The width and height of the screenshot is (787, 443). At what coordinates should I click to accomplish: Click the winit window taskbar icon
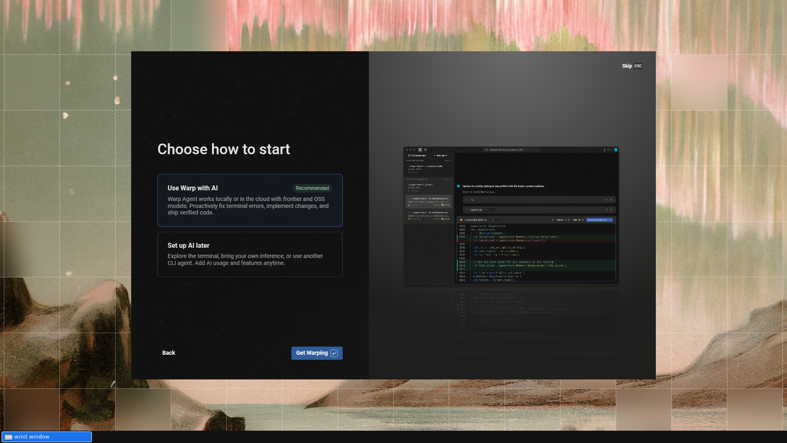coord(8,437)
